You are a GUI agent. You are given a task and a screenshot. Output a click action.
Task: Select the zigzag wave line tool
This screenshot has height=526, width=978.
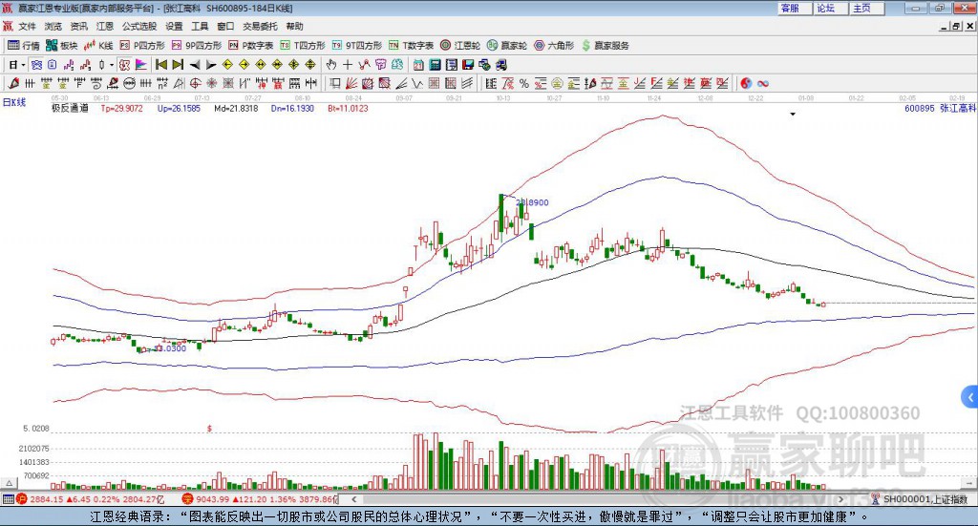click(417, 83)
